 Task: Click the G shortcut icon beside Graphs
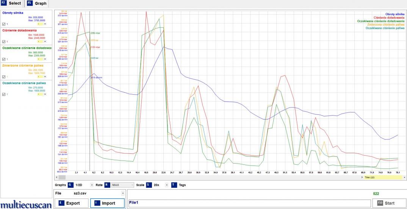[71, 185]
